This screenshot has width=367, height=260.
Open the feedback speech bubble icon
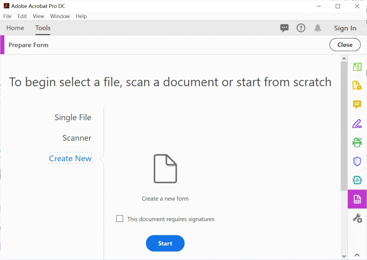284,28
